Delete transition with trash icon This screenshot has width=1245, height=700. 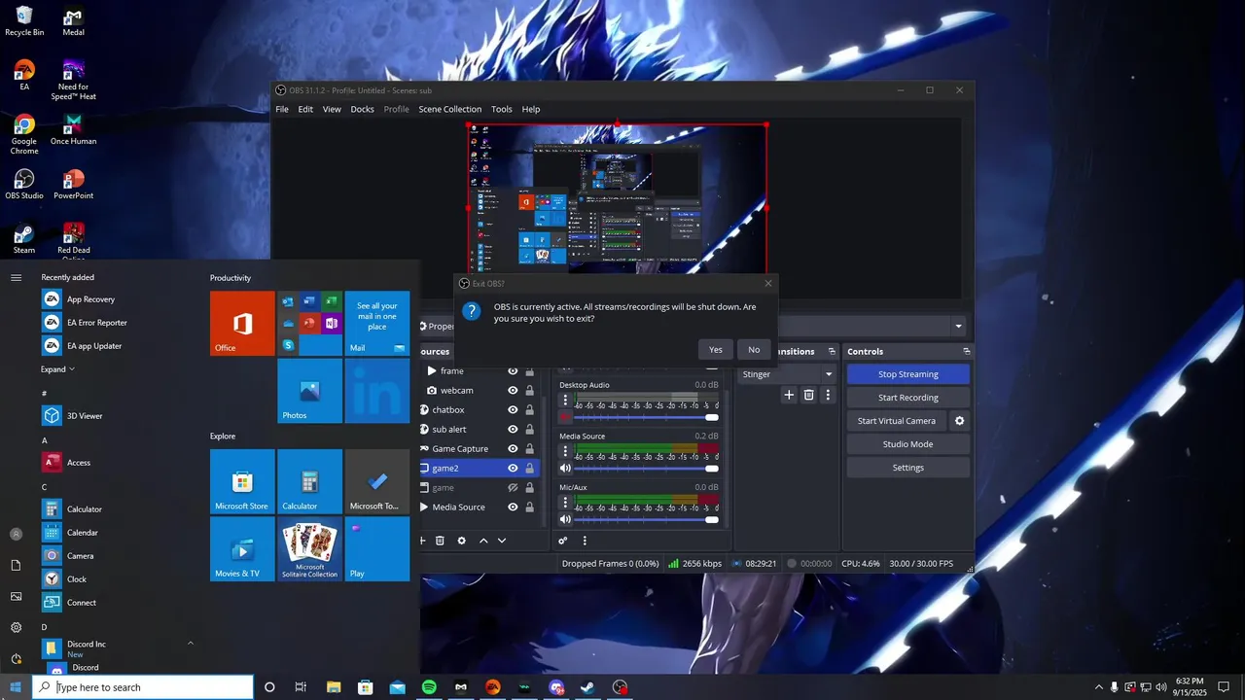coord(808,395)
